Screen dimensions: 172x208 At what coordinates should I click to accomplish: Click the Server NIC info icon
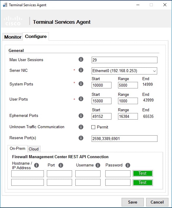coord(81,70)
